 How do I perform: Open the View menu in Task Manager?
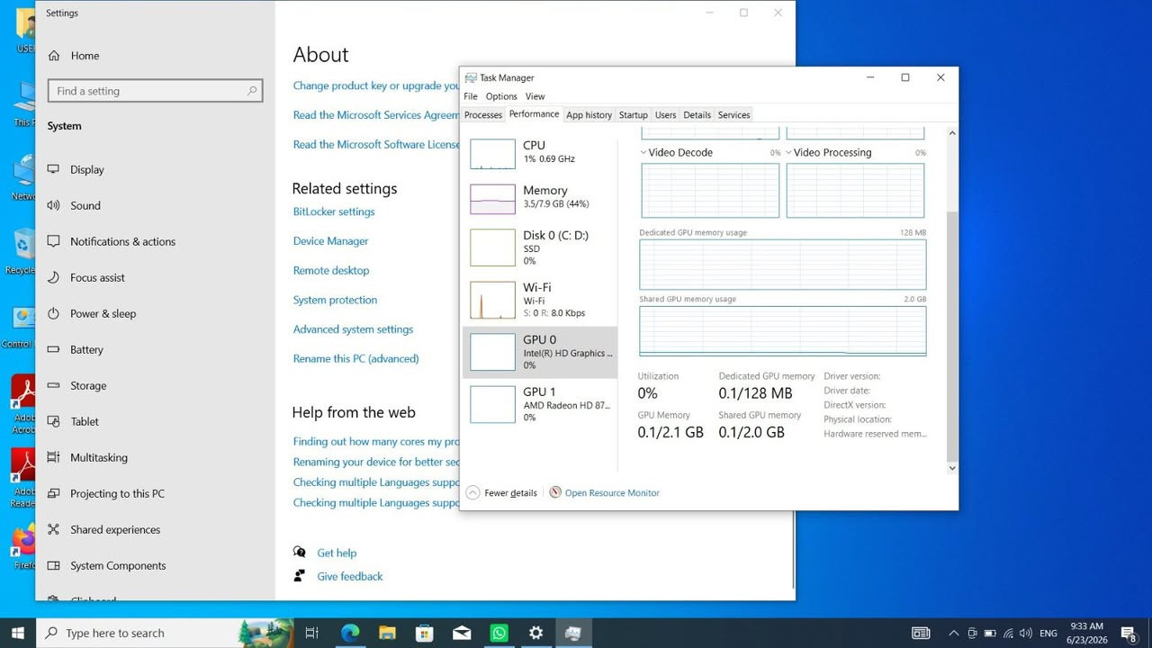pos(535,96)
